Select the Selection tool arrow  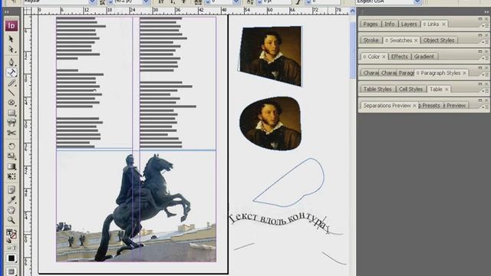pyautogui.click(x=12, y=39)
